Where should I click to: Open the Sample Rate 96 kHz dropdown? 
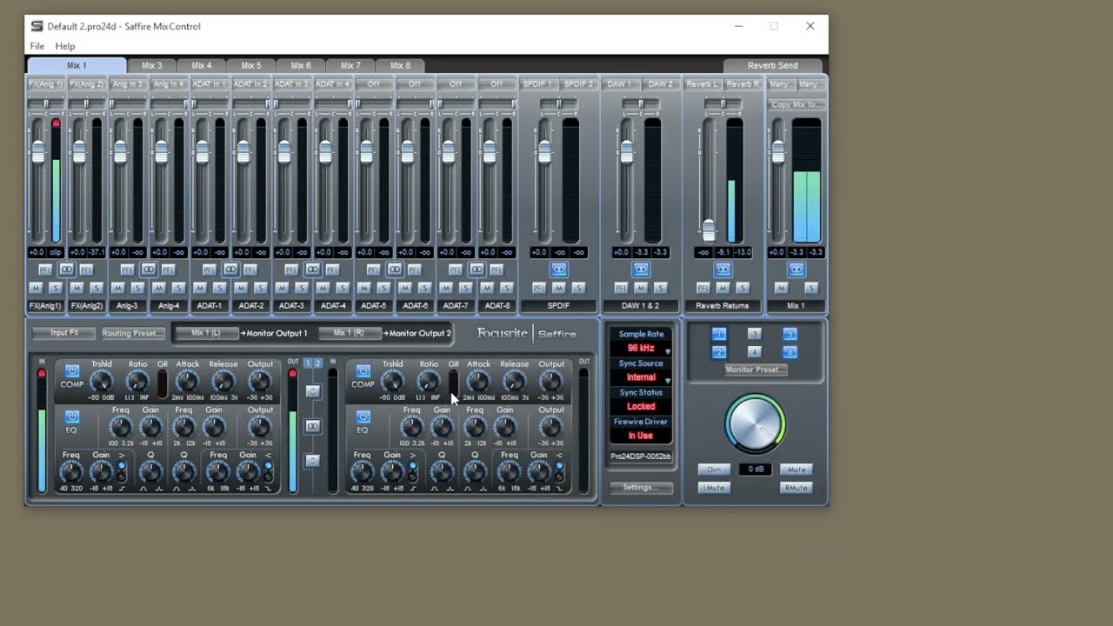click(641, 348)
